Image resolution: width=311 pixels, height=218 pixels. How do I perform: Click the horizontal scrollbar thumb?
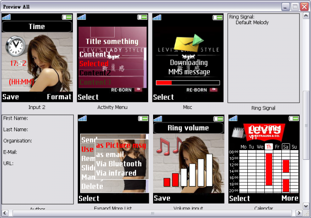click(152, 213)
